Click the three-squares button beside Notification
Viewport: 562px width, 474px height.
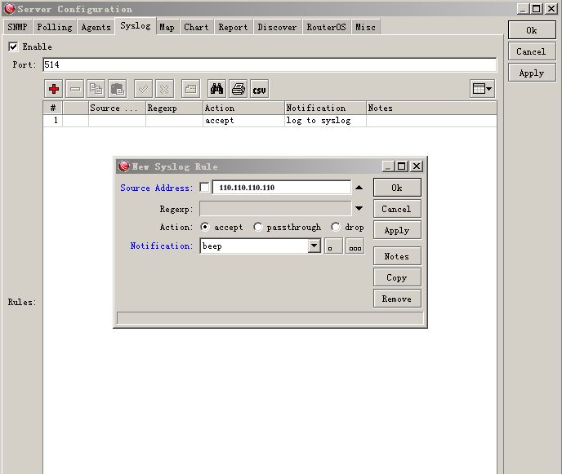click(x=355, y=246)
